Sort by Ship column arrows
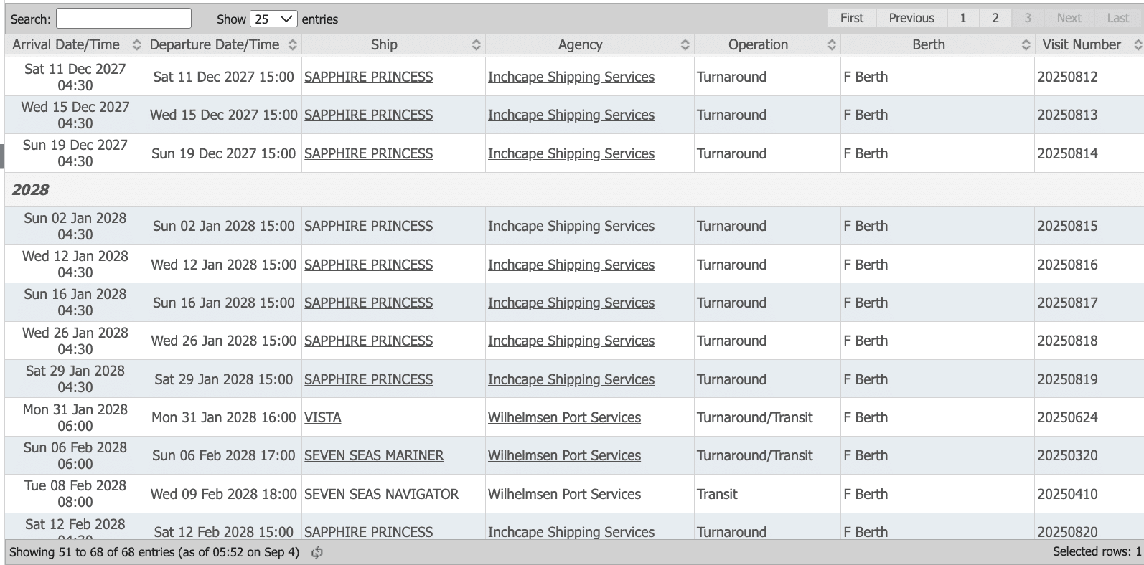Viewport: 1144px width, 565px height. coord(476,44)
